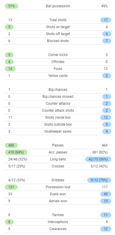Select the Fouls 14 badge
115x235 pixels.
(10, 69)
